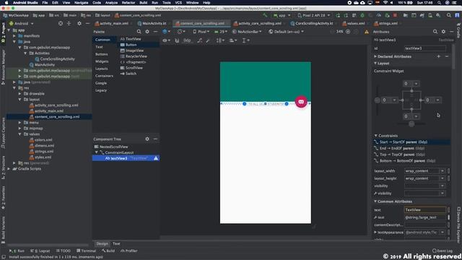Remove declared attribute with minus icon
This screenshot has height=260, width=462.
click(447, 56)
